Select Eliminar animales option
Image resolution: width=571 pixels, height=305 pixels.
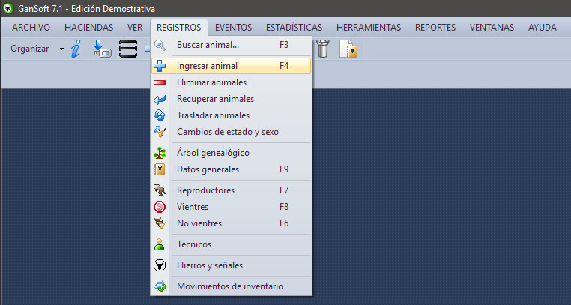(x=232, y=82)
